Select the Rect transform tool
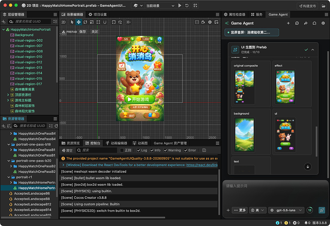 pyautogui.click(x=98, y=22)
